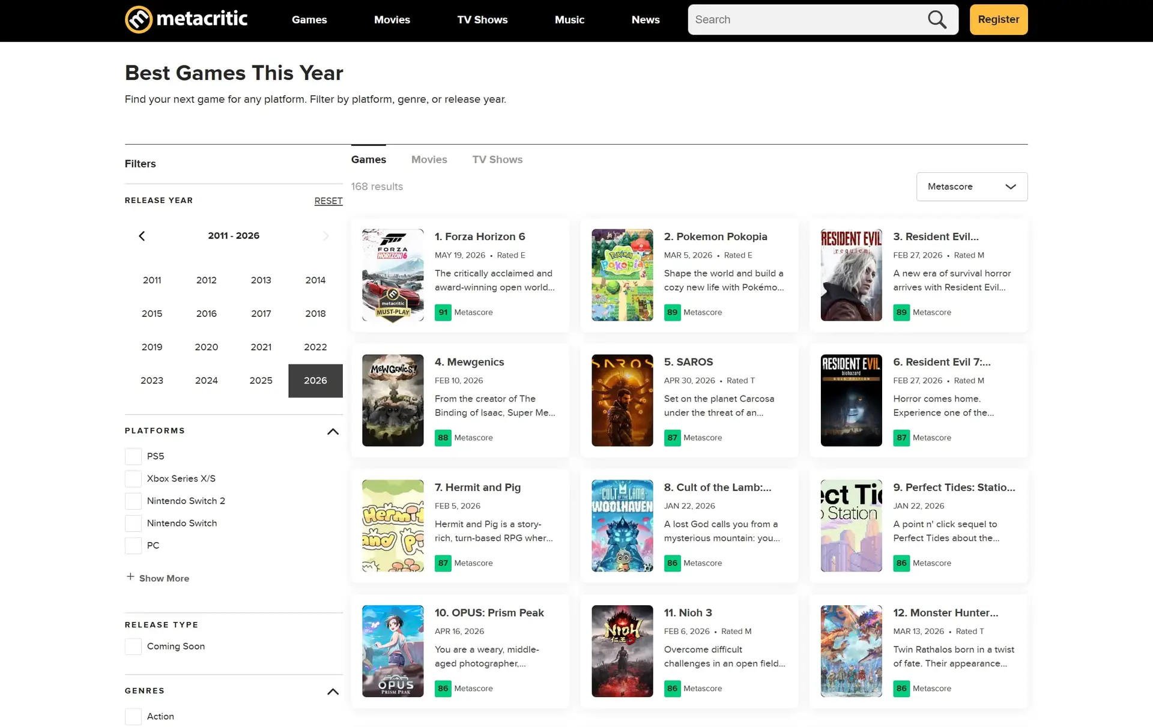
Task: Choose 2011 in the year grid
Action: (x=152, y=280)
